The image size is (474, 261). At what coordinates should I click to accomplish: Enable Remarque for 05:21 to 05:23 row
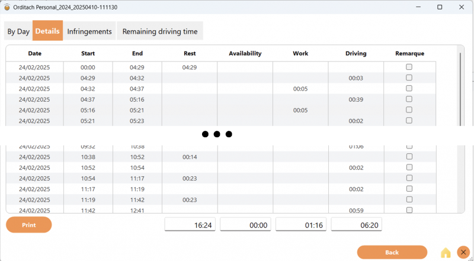tap(409, 120)
